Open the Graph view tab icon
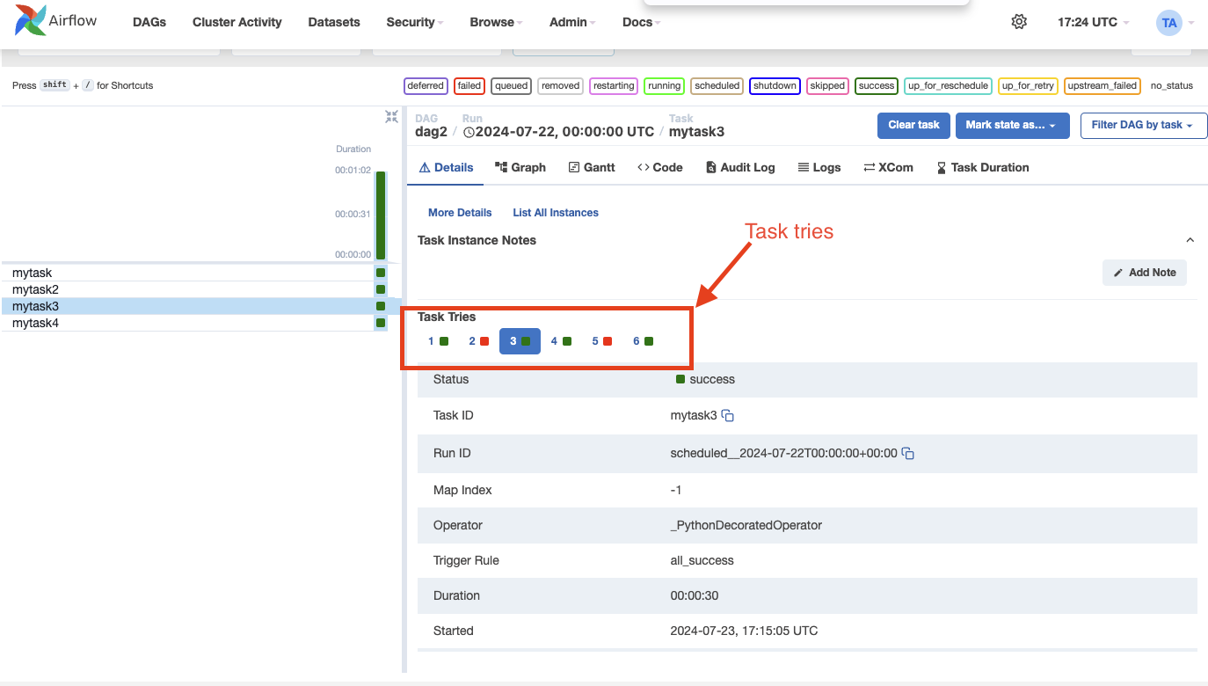 click(520, 167)
